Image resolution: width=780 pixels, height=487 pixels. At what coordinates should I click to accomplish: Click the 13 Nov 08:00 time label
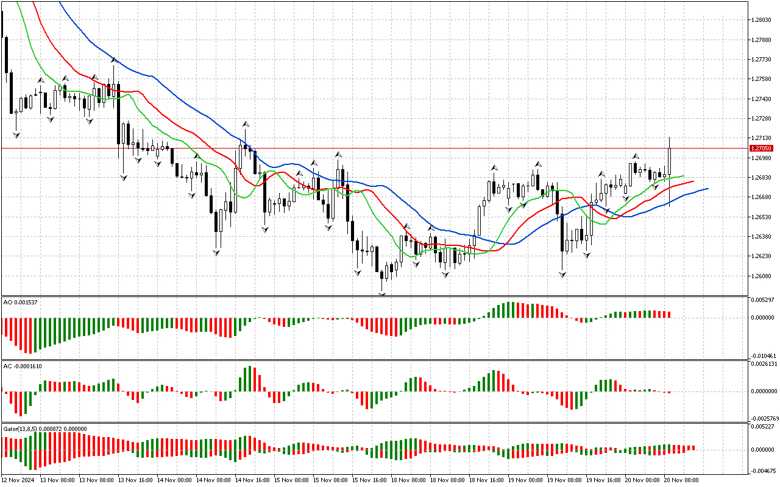(97, 480)
